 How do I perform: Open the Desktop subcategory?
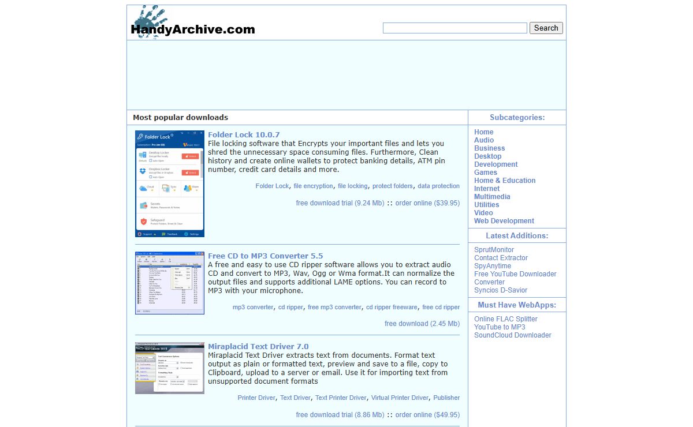point(488,156)
